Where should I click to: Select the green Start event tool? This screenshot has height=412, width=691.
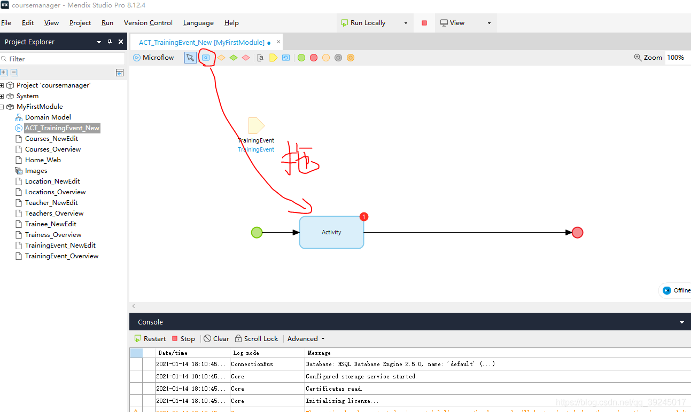click(301, 58)
